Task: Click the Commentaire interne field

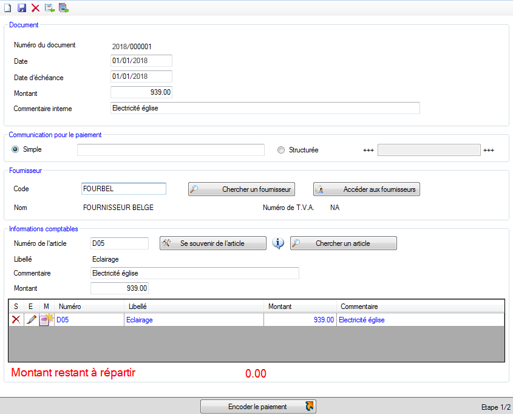Action: pos(265,108)
